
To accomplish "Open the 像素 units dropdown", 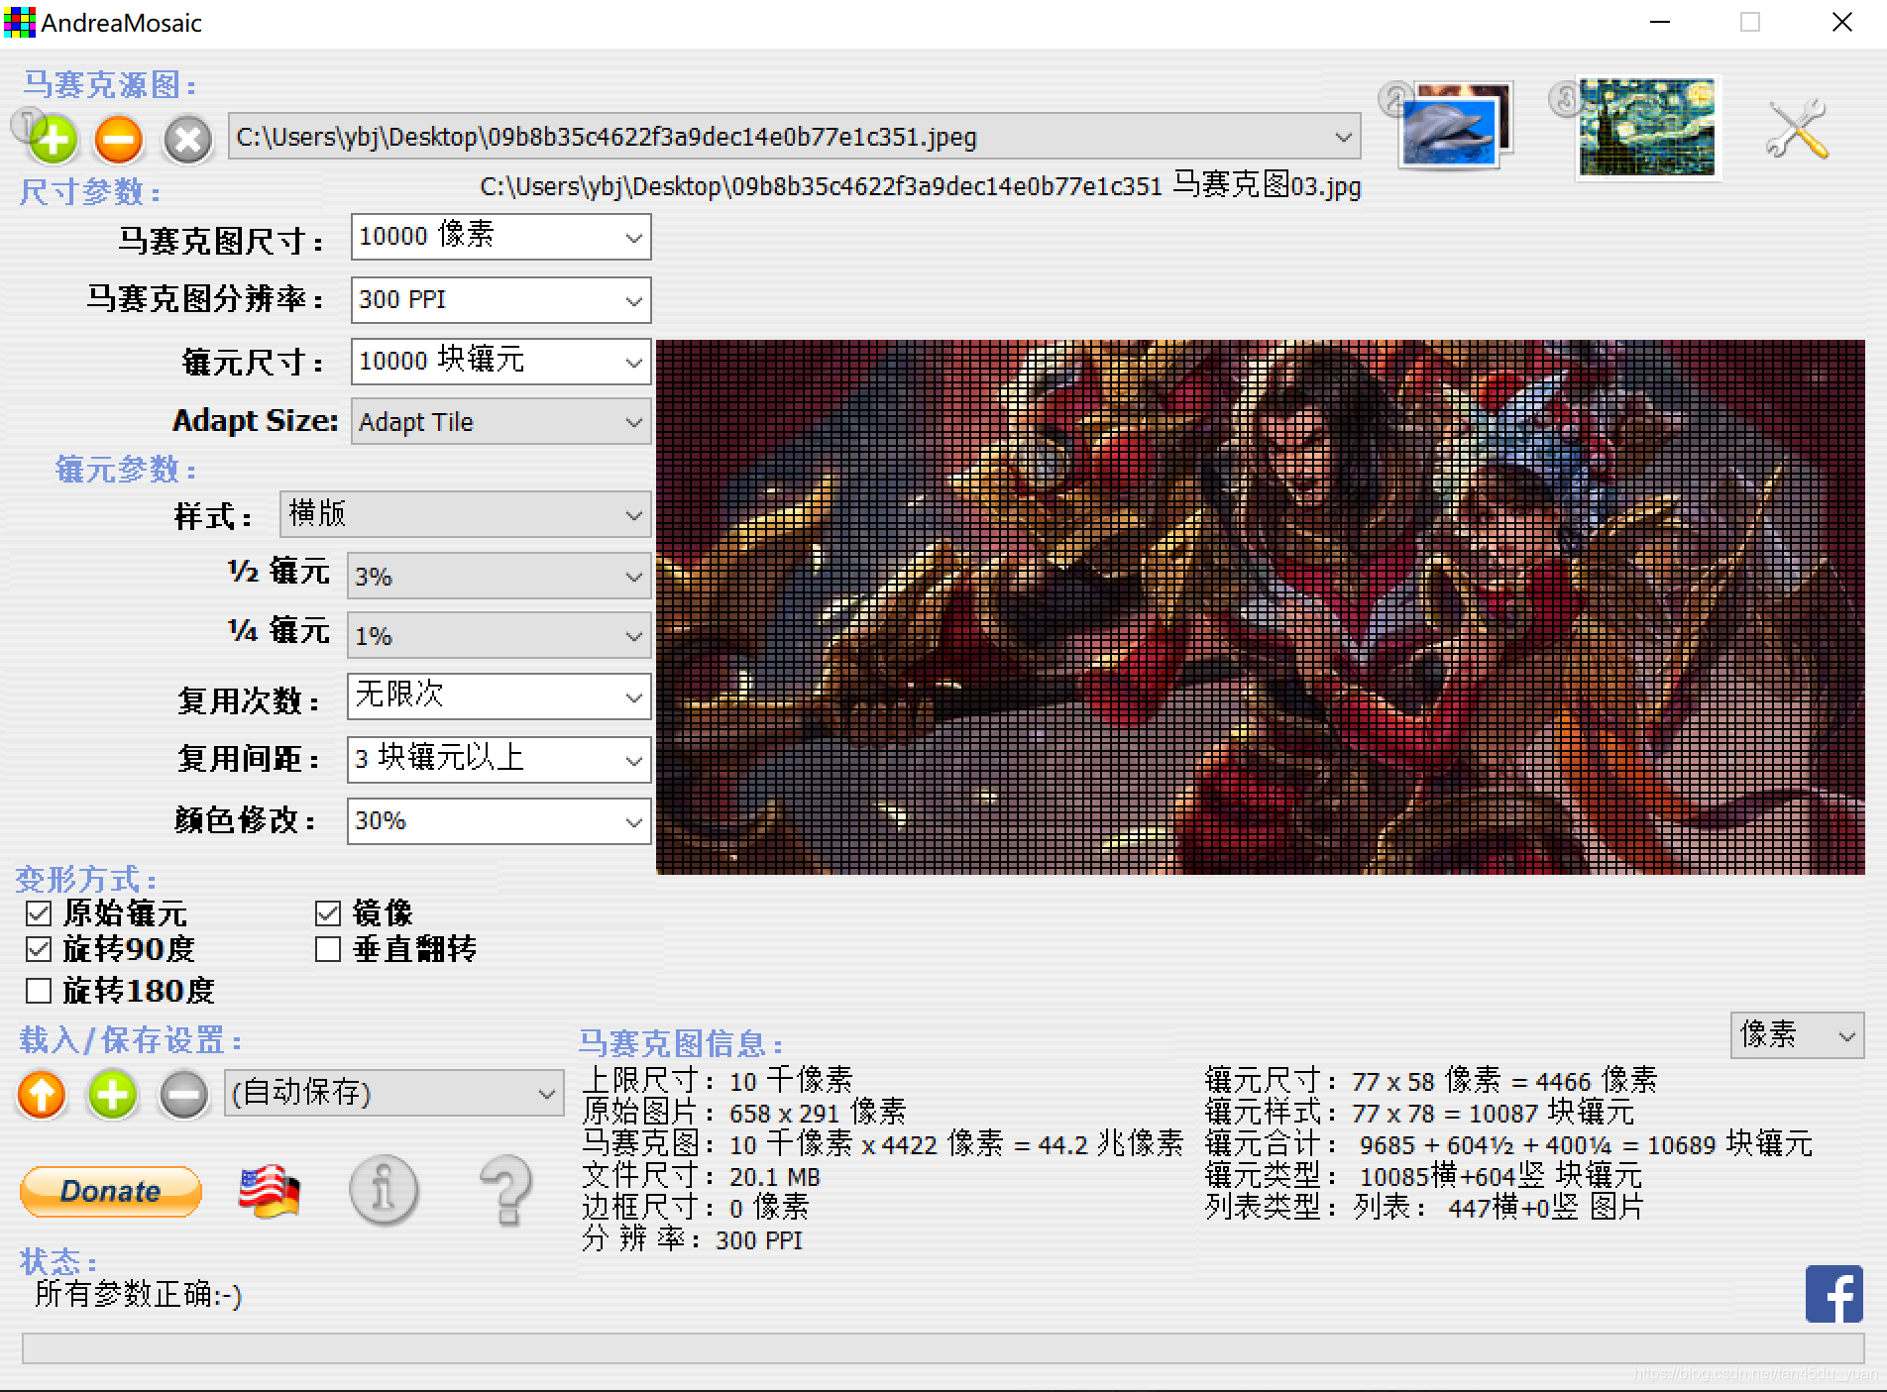I will [x=1797, y=1035].
